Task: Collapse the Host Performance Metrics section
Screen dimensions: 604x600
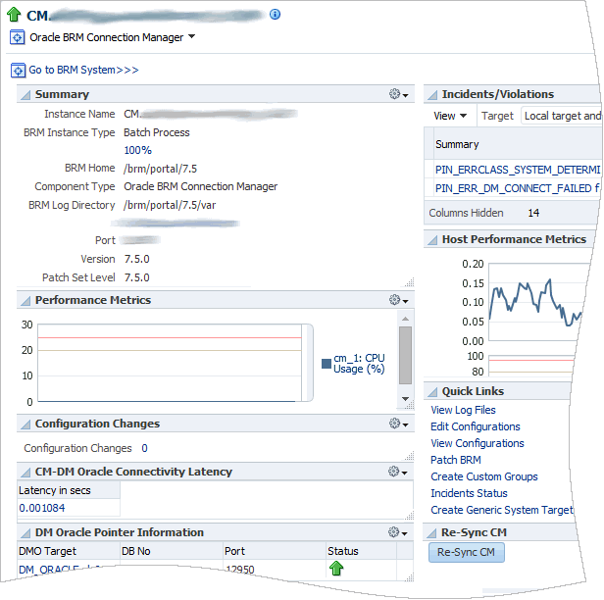Action: [432, 240]
